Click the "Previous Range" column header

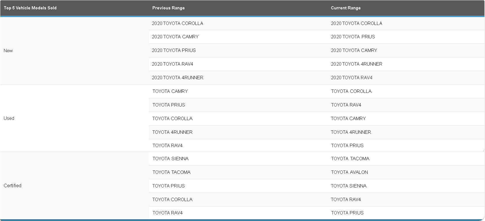(x=168, y=8)
